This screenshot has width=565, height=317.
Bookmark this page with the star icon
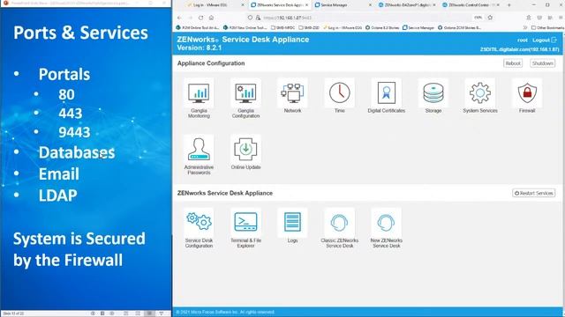coord(490,18)
